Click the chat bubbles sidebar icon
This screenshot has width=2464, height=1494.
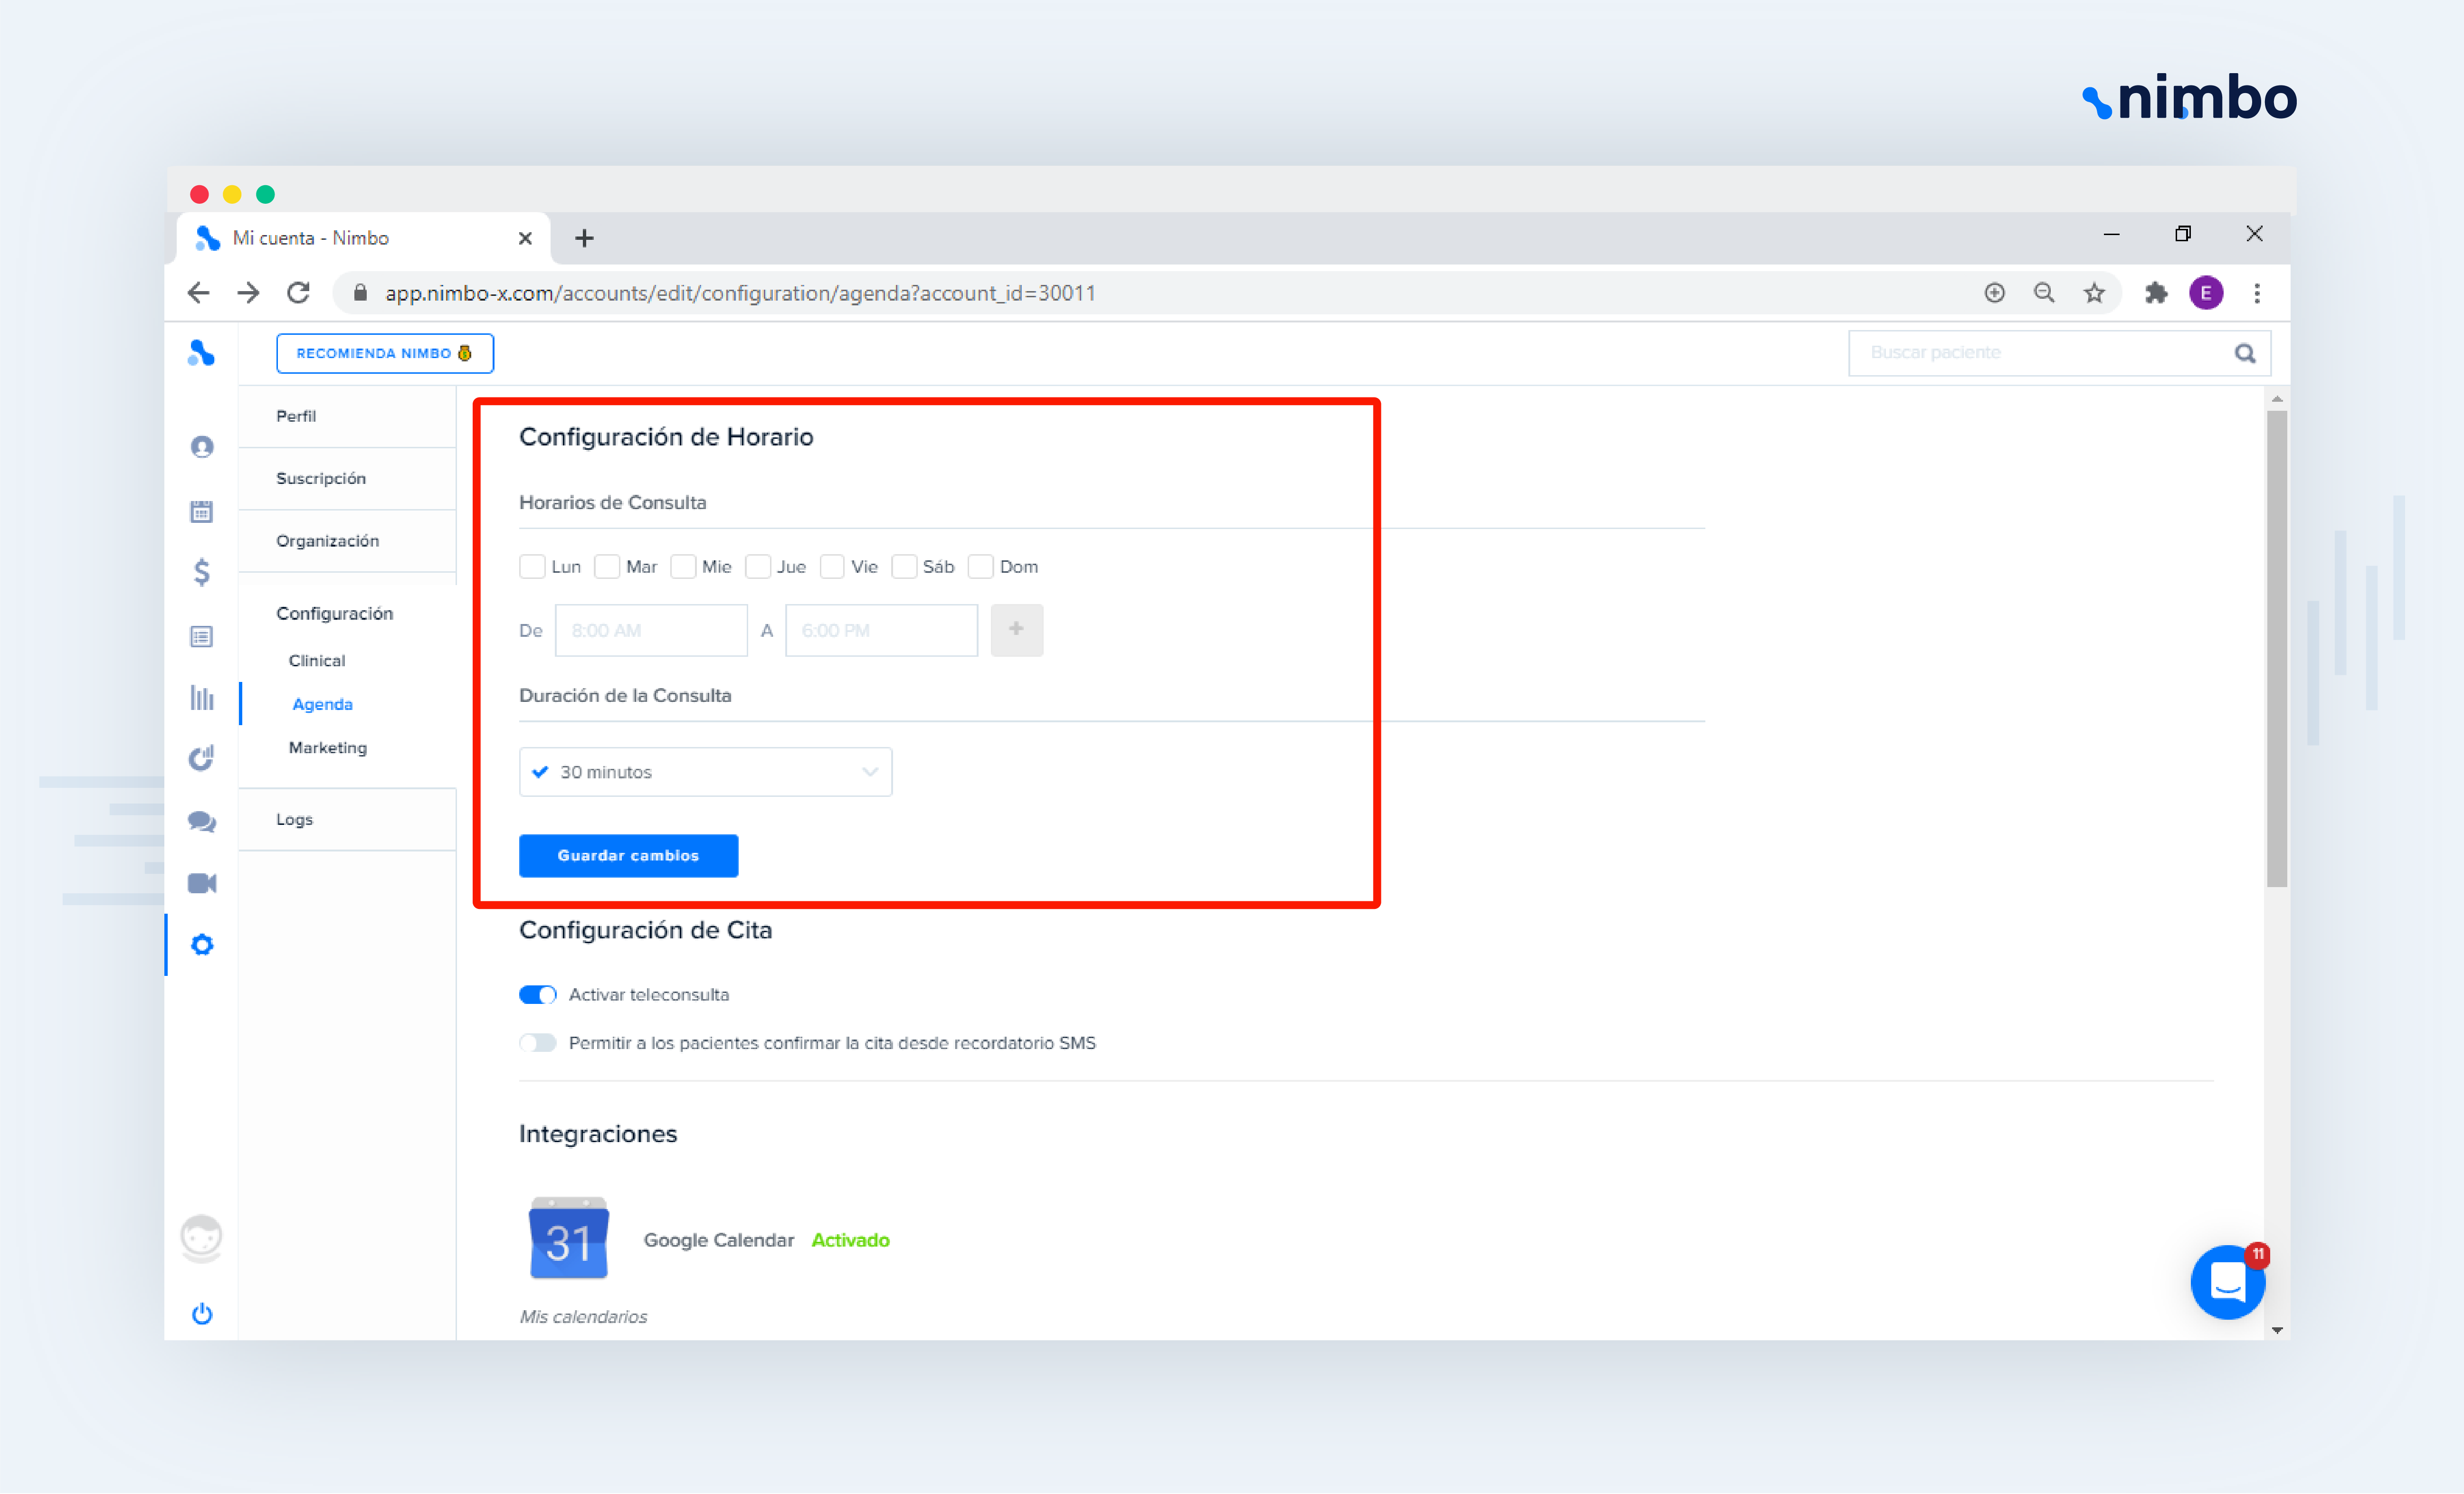coord(201,821)
